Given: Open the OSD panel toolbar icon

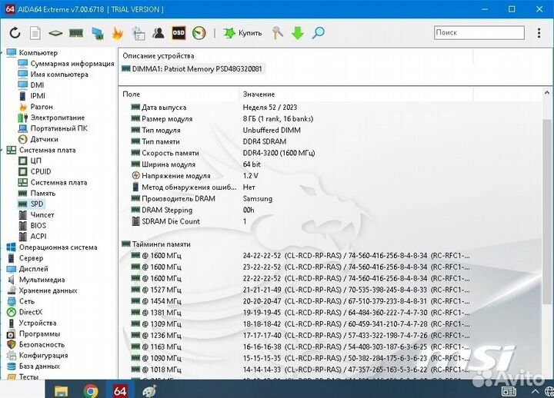Looking at the screenshot, I should pos(179,33).
